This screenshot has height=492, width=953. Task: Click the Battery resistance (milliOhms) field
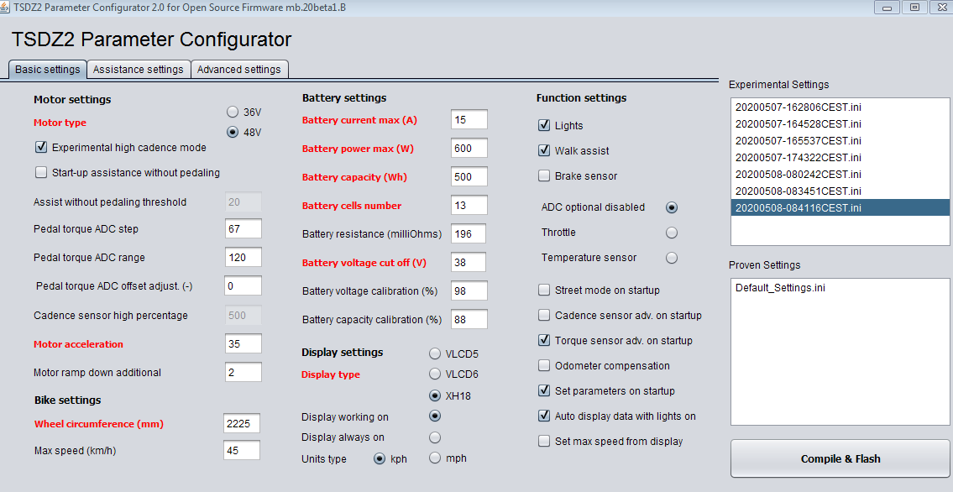click(x=468, y=234)
